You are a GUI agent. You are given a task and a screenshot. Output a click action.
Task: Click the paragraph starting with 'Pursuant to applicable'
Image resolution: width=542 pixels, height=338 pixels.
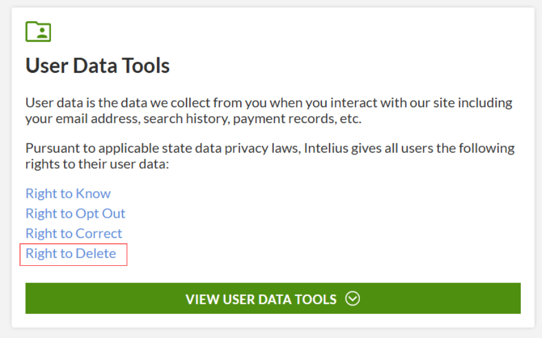click(x=270, y=156)
